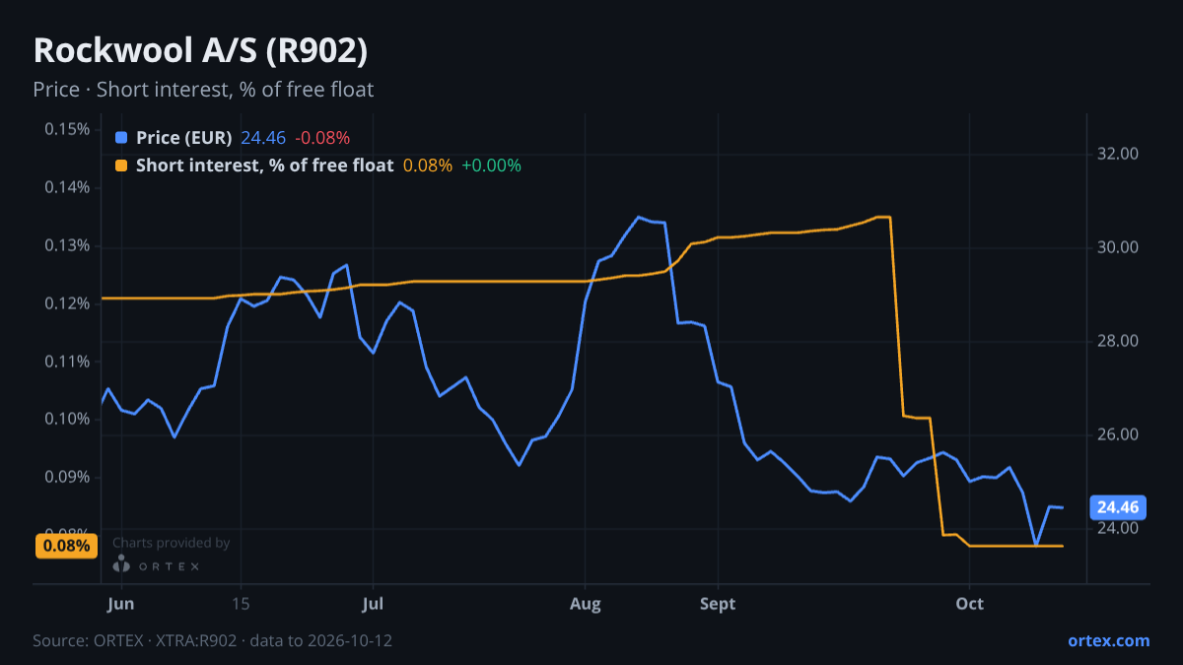This screenshot has width=1183, height=665.
Task: Click the Jul date axis label
Action: (373, 604)
